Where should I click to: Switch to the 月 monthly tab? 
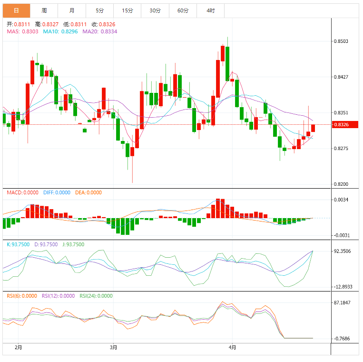[x=72, y=10]
